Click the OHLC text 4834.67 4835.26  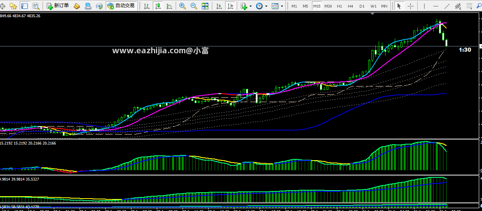(x=27, y=16)
